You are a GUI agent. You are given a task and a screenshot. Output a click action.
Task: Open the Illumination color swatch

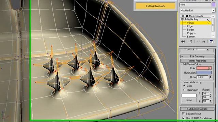click(x=204, y=73)
